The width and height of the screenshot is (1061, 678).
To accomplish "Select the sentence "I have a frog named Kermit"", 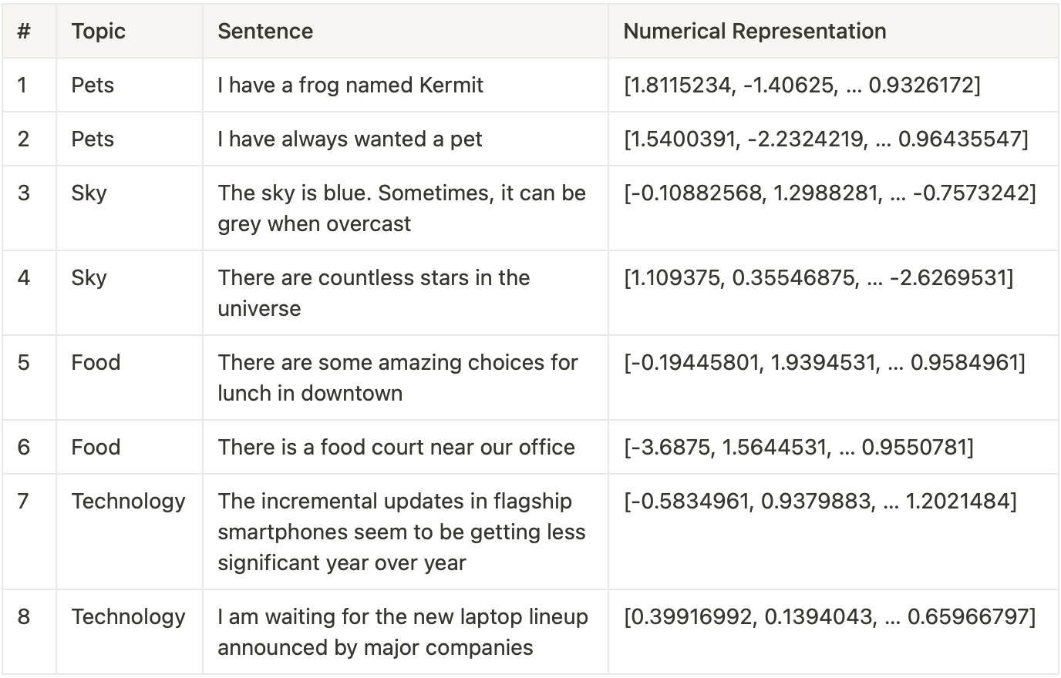I will coord(350,85).
